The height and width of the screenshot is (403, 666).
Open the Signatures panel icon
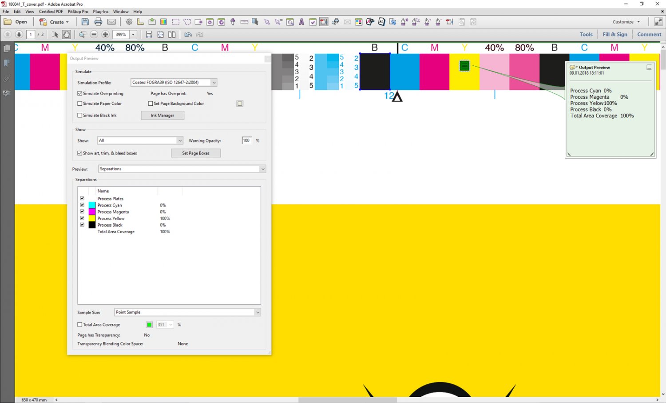pyautogui.click(x=7, y=93)
